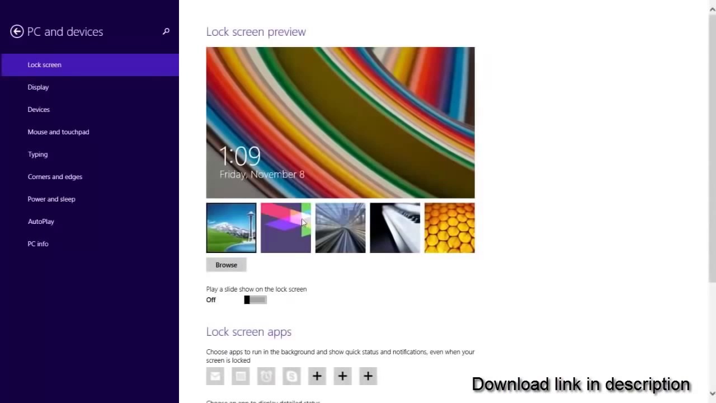Click the "Lock screen apps" heading

[249, 332]
